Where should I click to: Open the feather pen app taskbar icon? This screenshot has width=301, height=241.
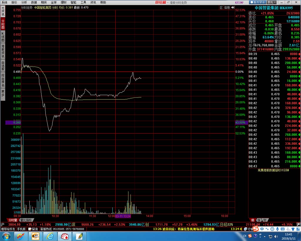(x=79, y=236)
